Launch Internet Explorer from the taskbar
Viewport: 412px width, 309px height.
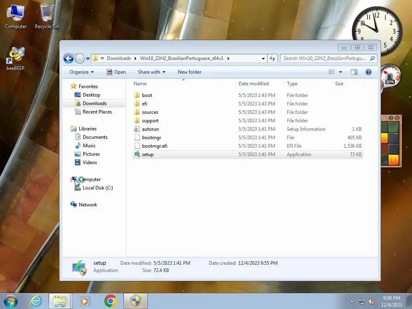36,301
